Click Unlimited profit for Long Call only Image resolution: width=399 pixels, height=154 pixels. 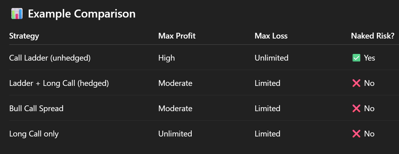point(175,134)
